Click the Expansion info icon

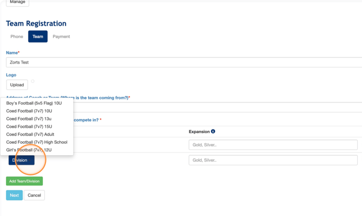click(x=213, y=131)
